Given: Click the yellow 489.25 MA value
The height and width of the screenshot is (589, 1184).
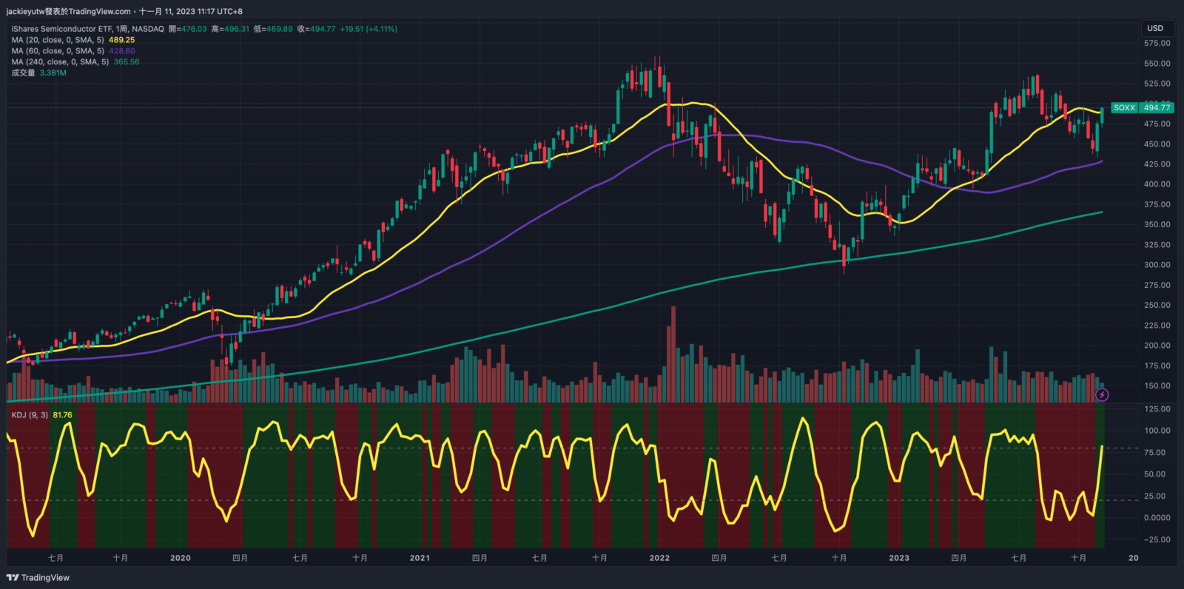Looking at the screenshot, I should [121, 40].
